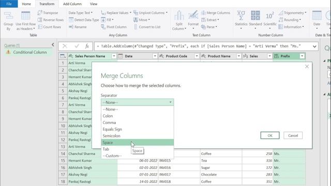
Task: Choose Space separator option
Action: [137, 143]
